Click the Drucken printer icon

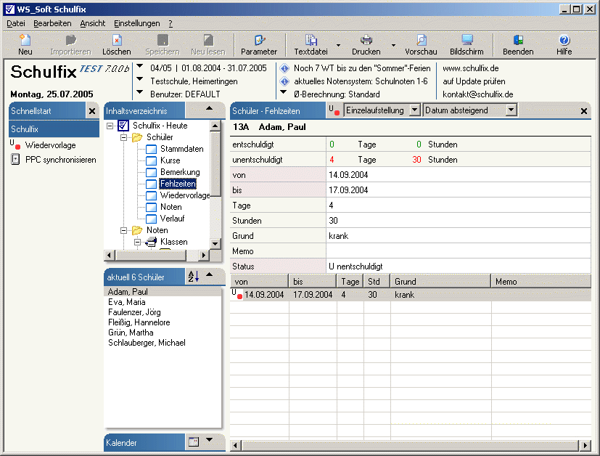(366, 41)
